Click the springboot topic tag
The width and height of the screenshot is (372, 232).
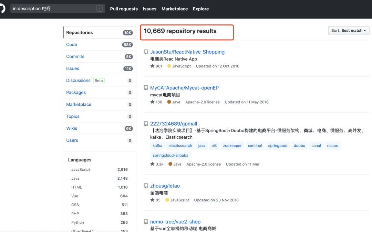pyautogui.click(x=278, y=146)
